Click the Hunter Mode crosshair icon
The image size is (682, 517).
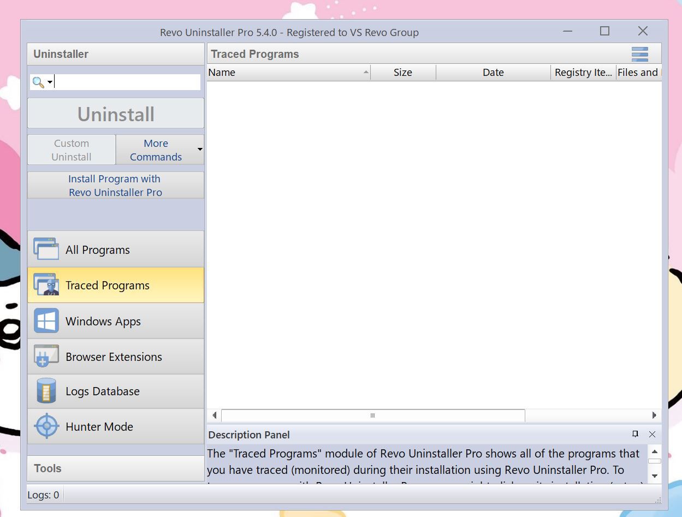[46, 426]
